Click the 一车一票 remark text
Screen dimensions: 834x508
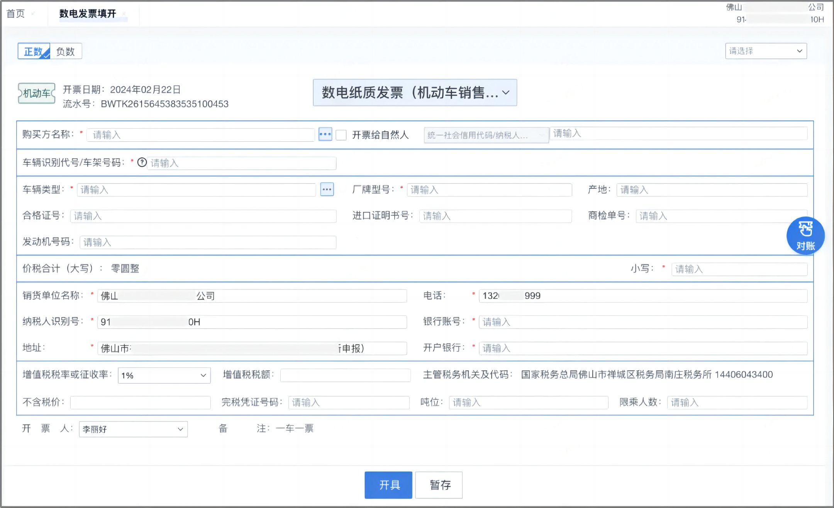[295, 428]
